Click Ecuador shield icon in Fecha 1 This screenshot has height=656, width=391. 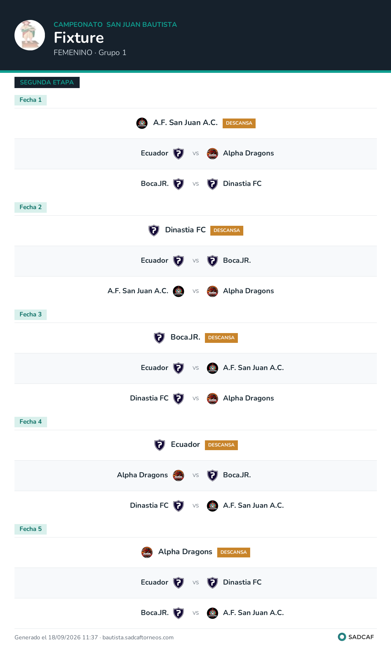[178, 154]
